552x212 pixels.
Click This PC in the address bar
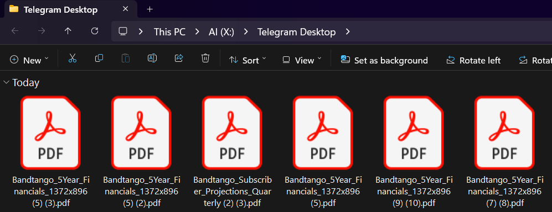(x=169, y=32)
